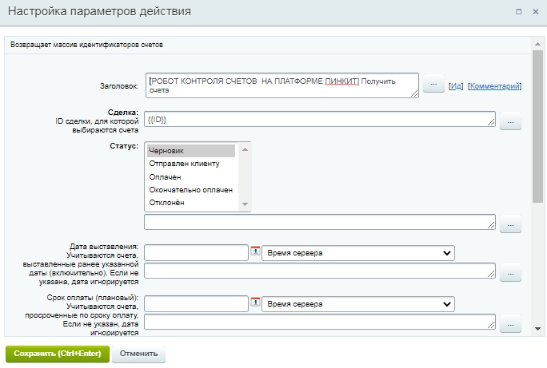Screen dimensions: 547x368
Task: Select Отправлен клиенту status option
Action: click(190, 164)
